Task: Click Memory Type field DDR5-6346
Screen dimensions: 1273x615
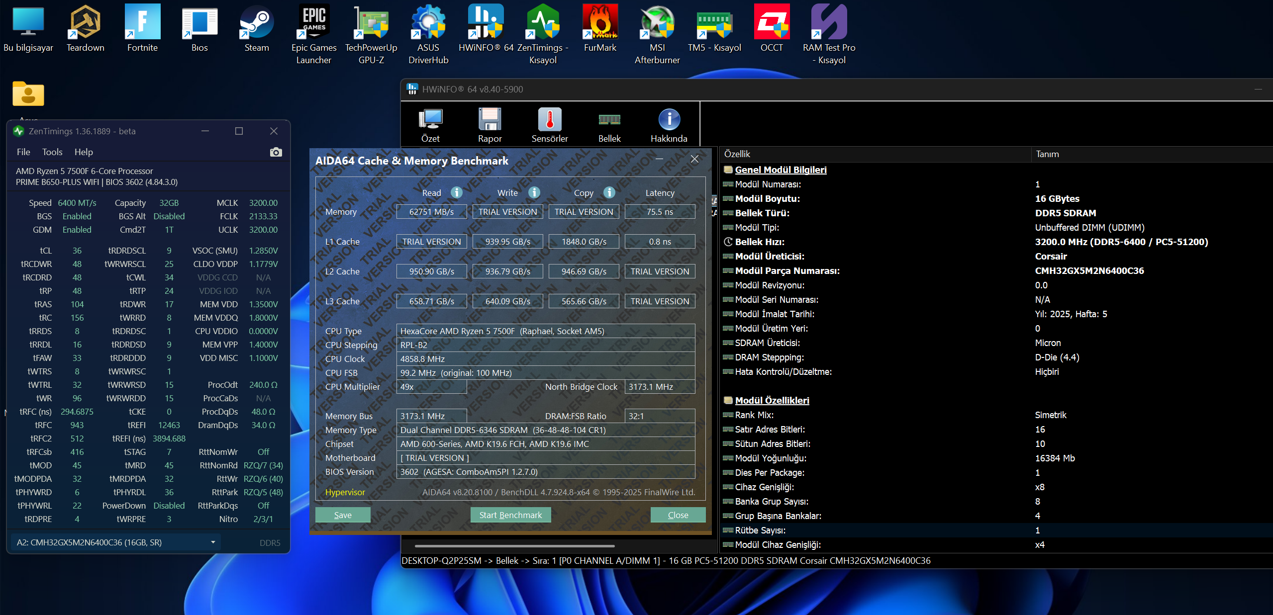Action: [546, 430]
